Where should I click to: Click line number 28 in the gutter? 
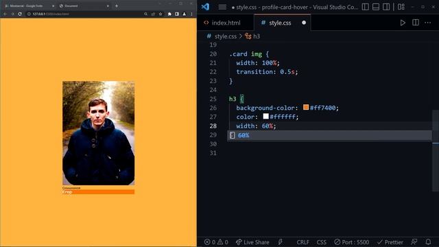click(213, 126)
